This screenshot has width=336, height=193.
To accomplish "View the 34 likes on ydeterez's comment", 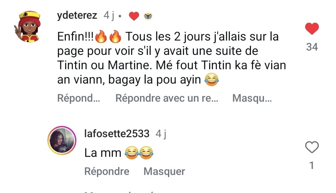I will [312, 47].
